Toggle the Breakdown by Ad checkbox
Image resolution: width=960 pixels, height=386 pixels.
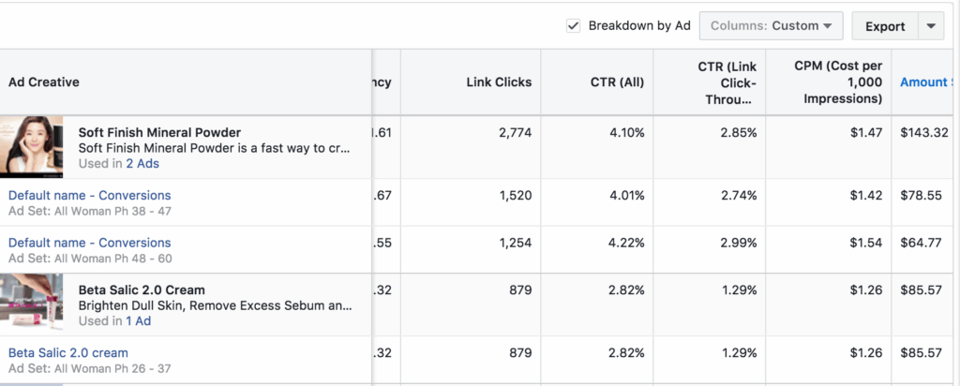[574, 26]
